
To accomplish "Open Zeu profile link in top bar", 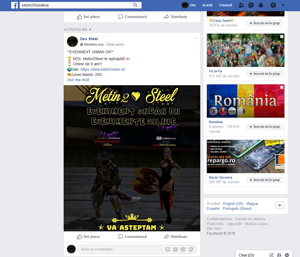I will (x=193, y=5).
